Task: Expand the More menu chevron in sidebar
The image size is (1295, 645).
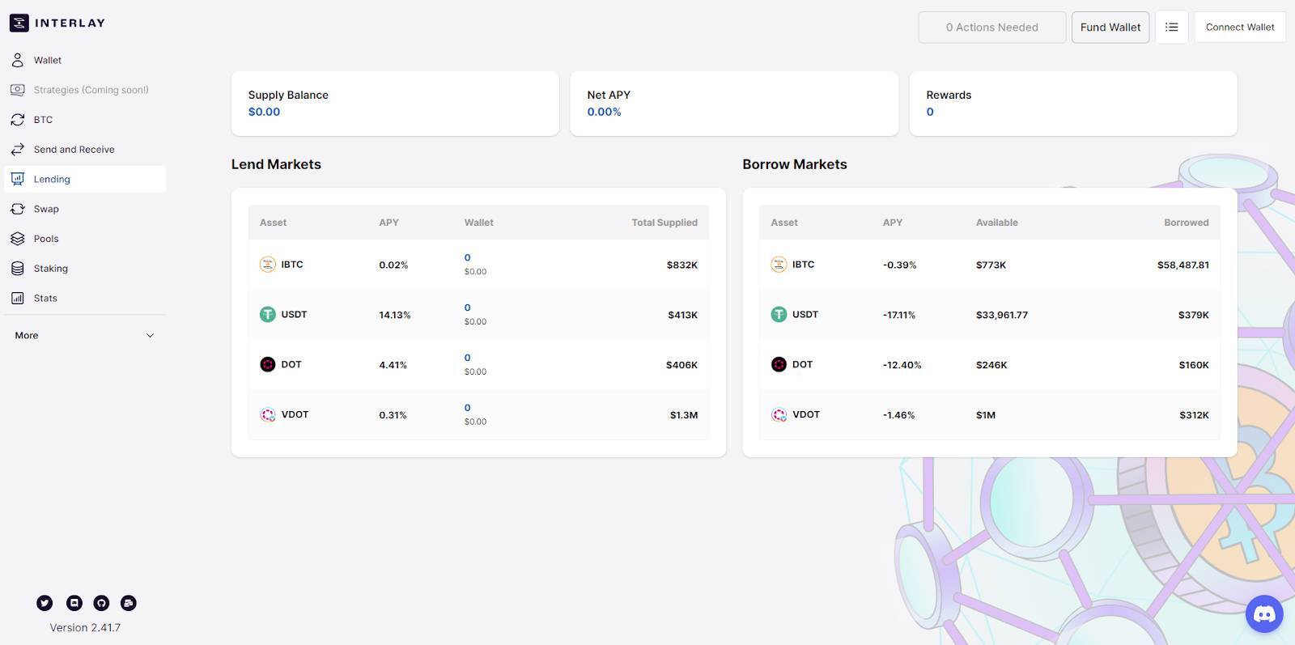Action: (150, 335)
